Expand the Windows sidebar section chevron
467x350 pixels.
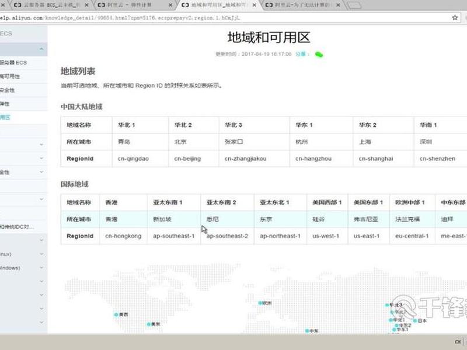[41, 268]
